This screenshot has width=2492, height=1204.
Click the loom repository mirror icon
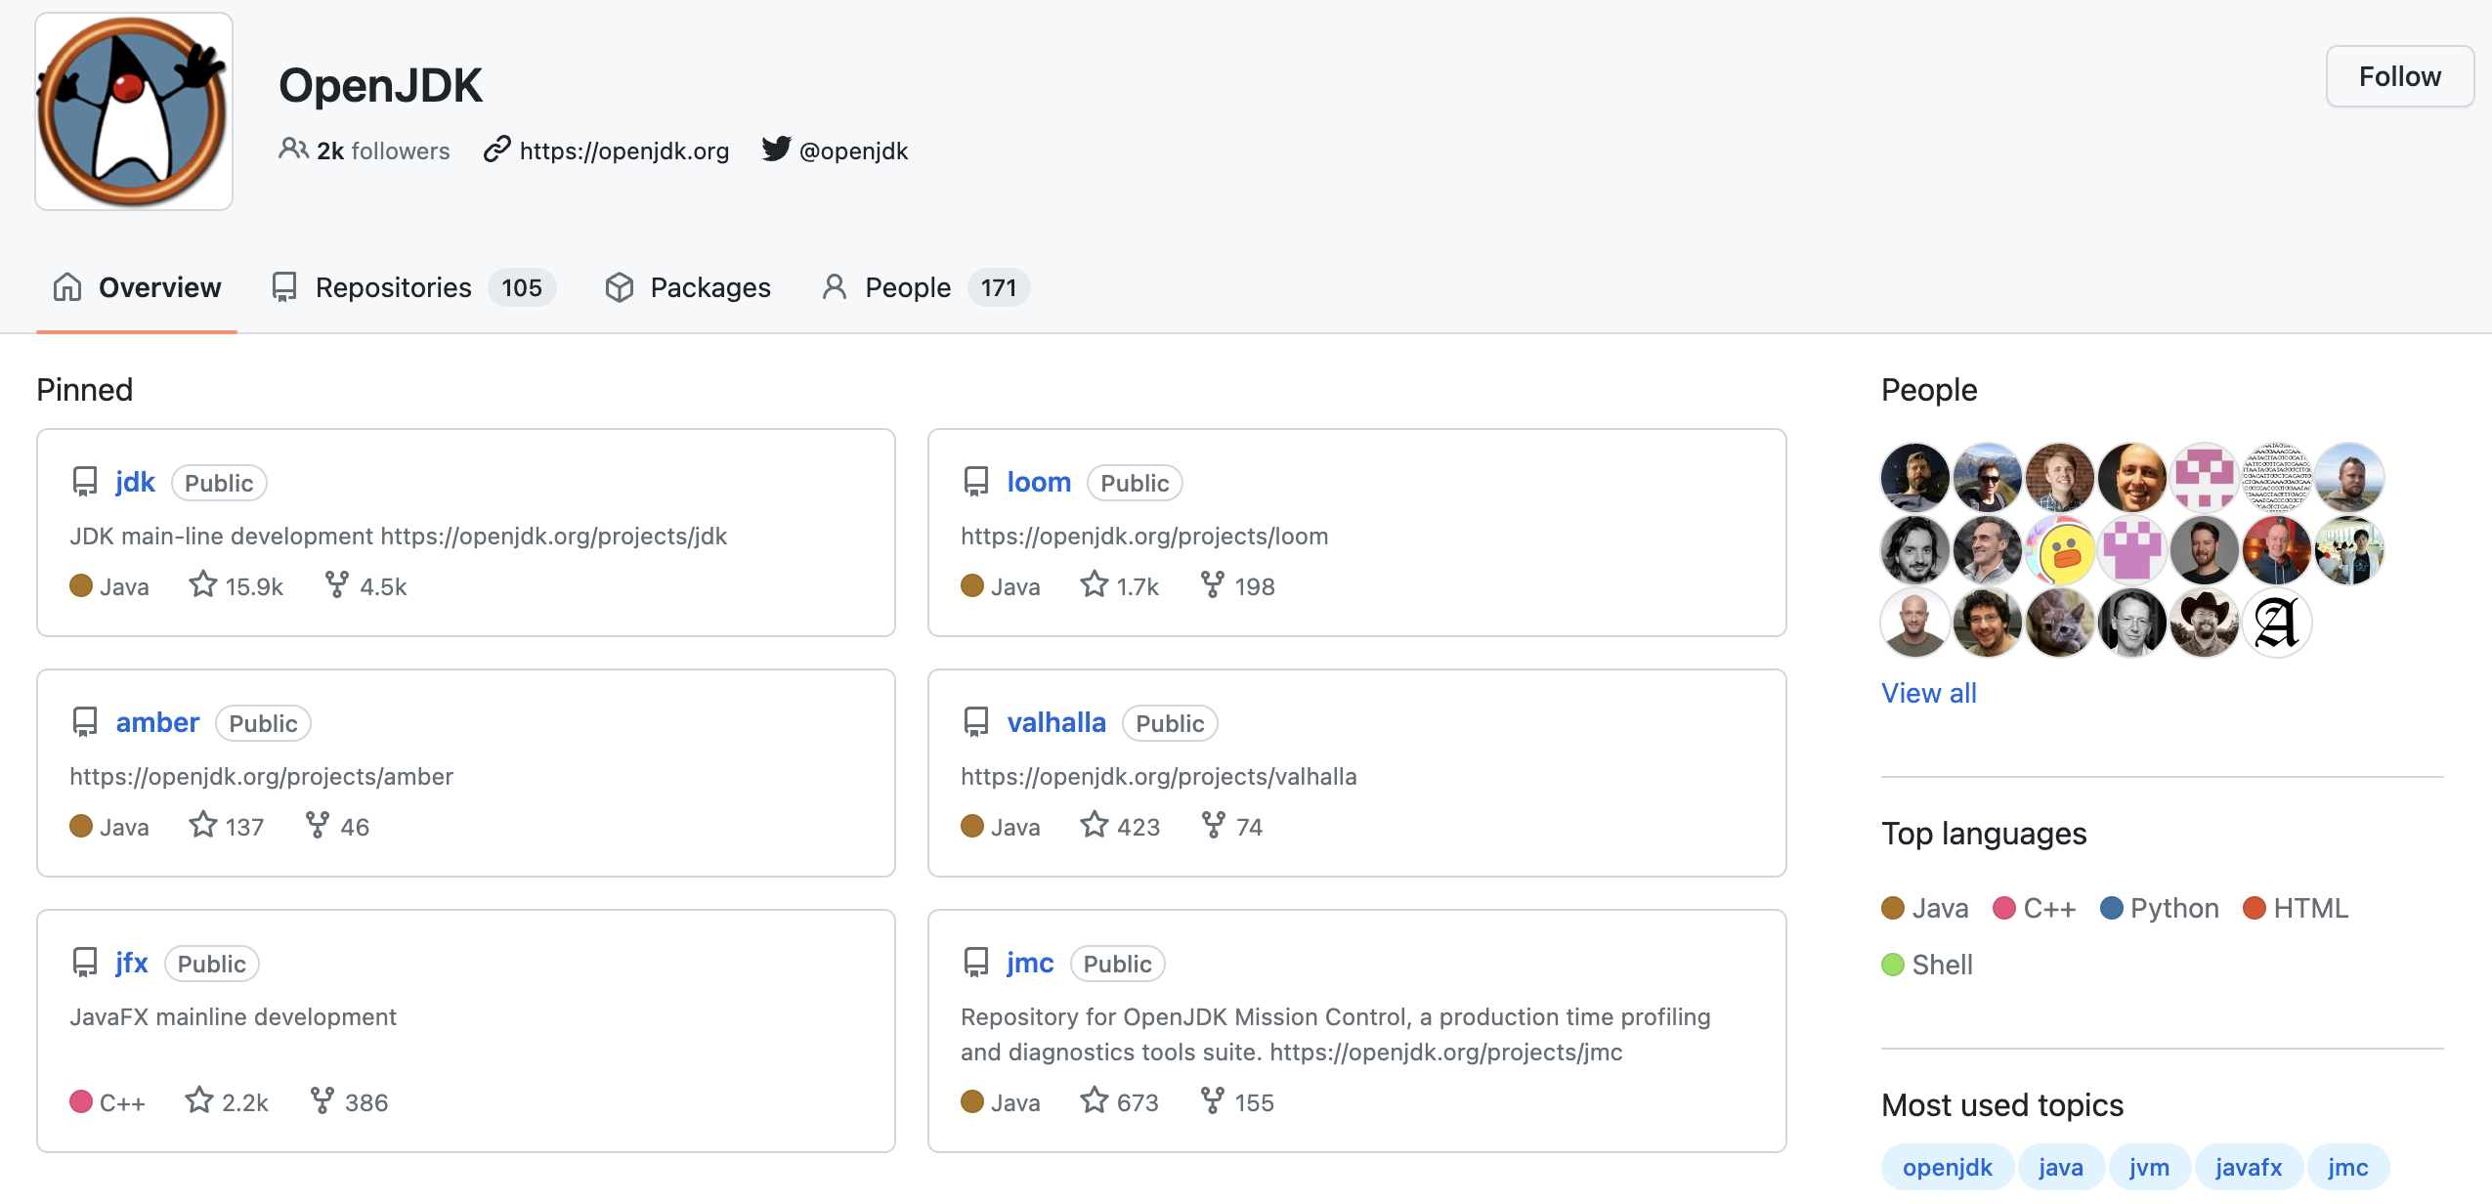pos(976,480)
